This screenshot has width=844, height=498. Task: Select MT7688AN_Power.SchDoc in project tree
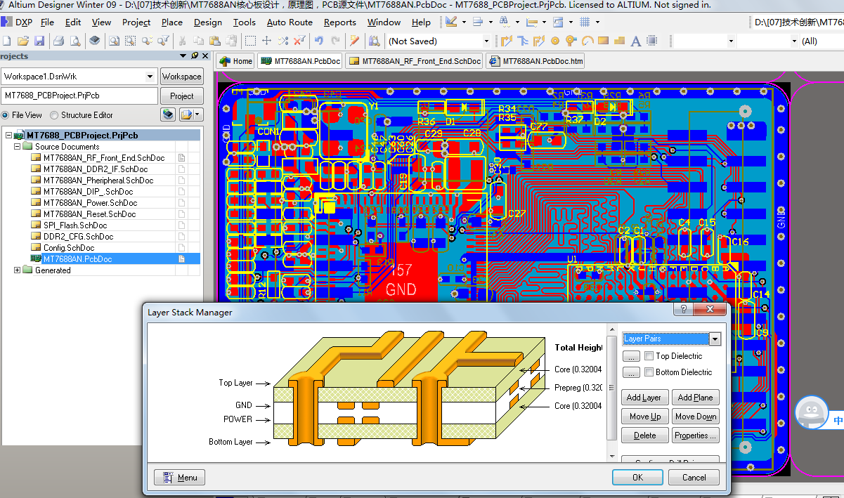point(90,203)
